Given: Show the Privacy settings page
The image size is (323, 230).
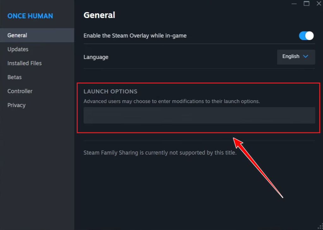Looking at the screenshot, I should [x=16, y=105].
